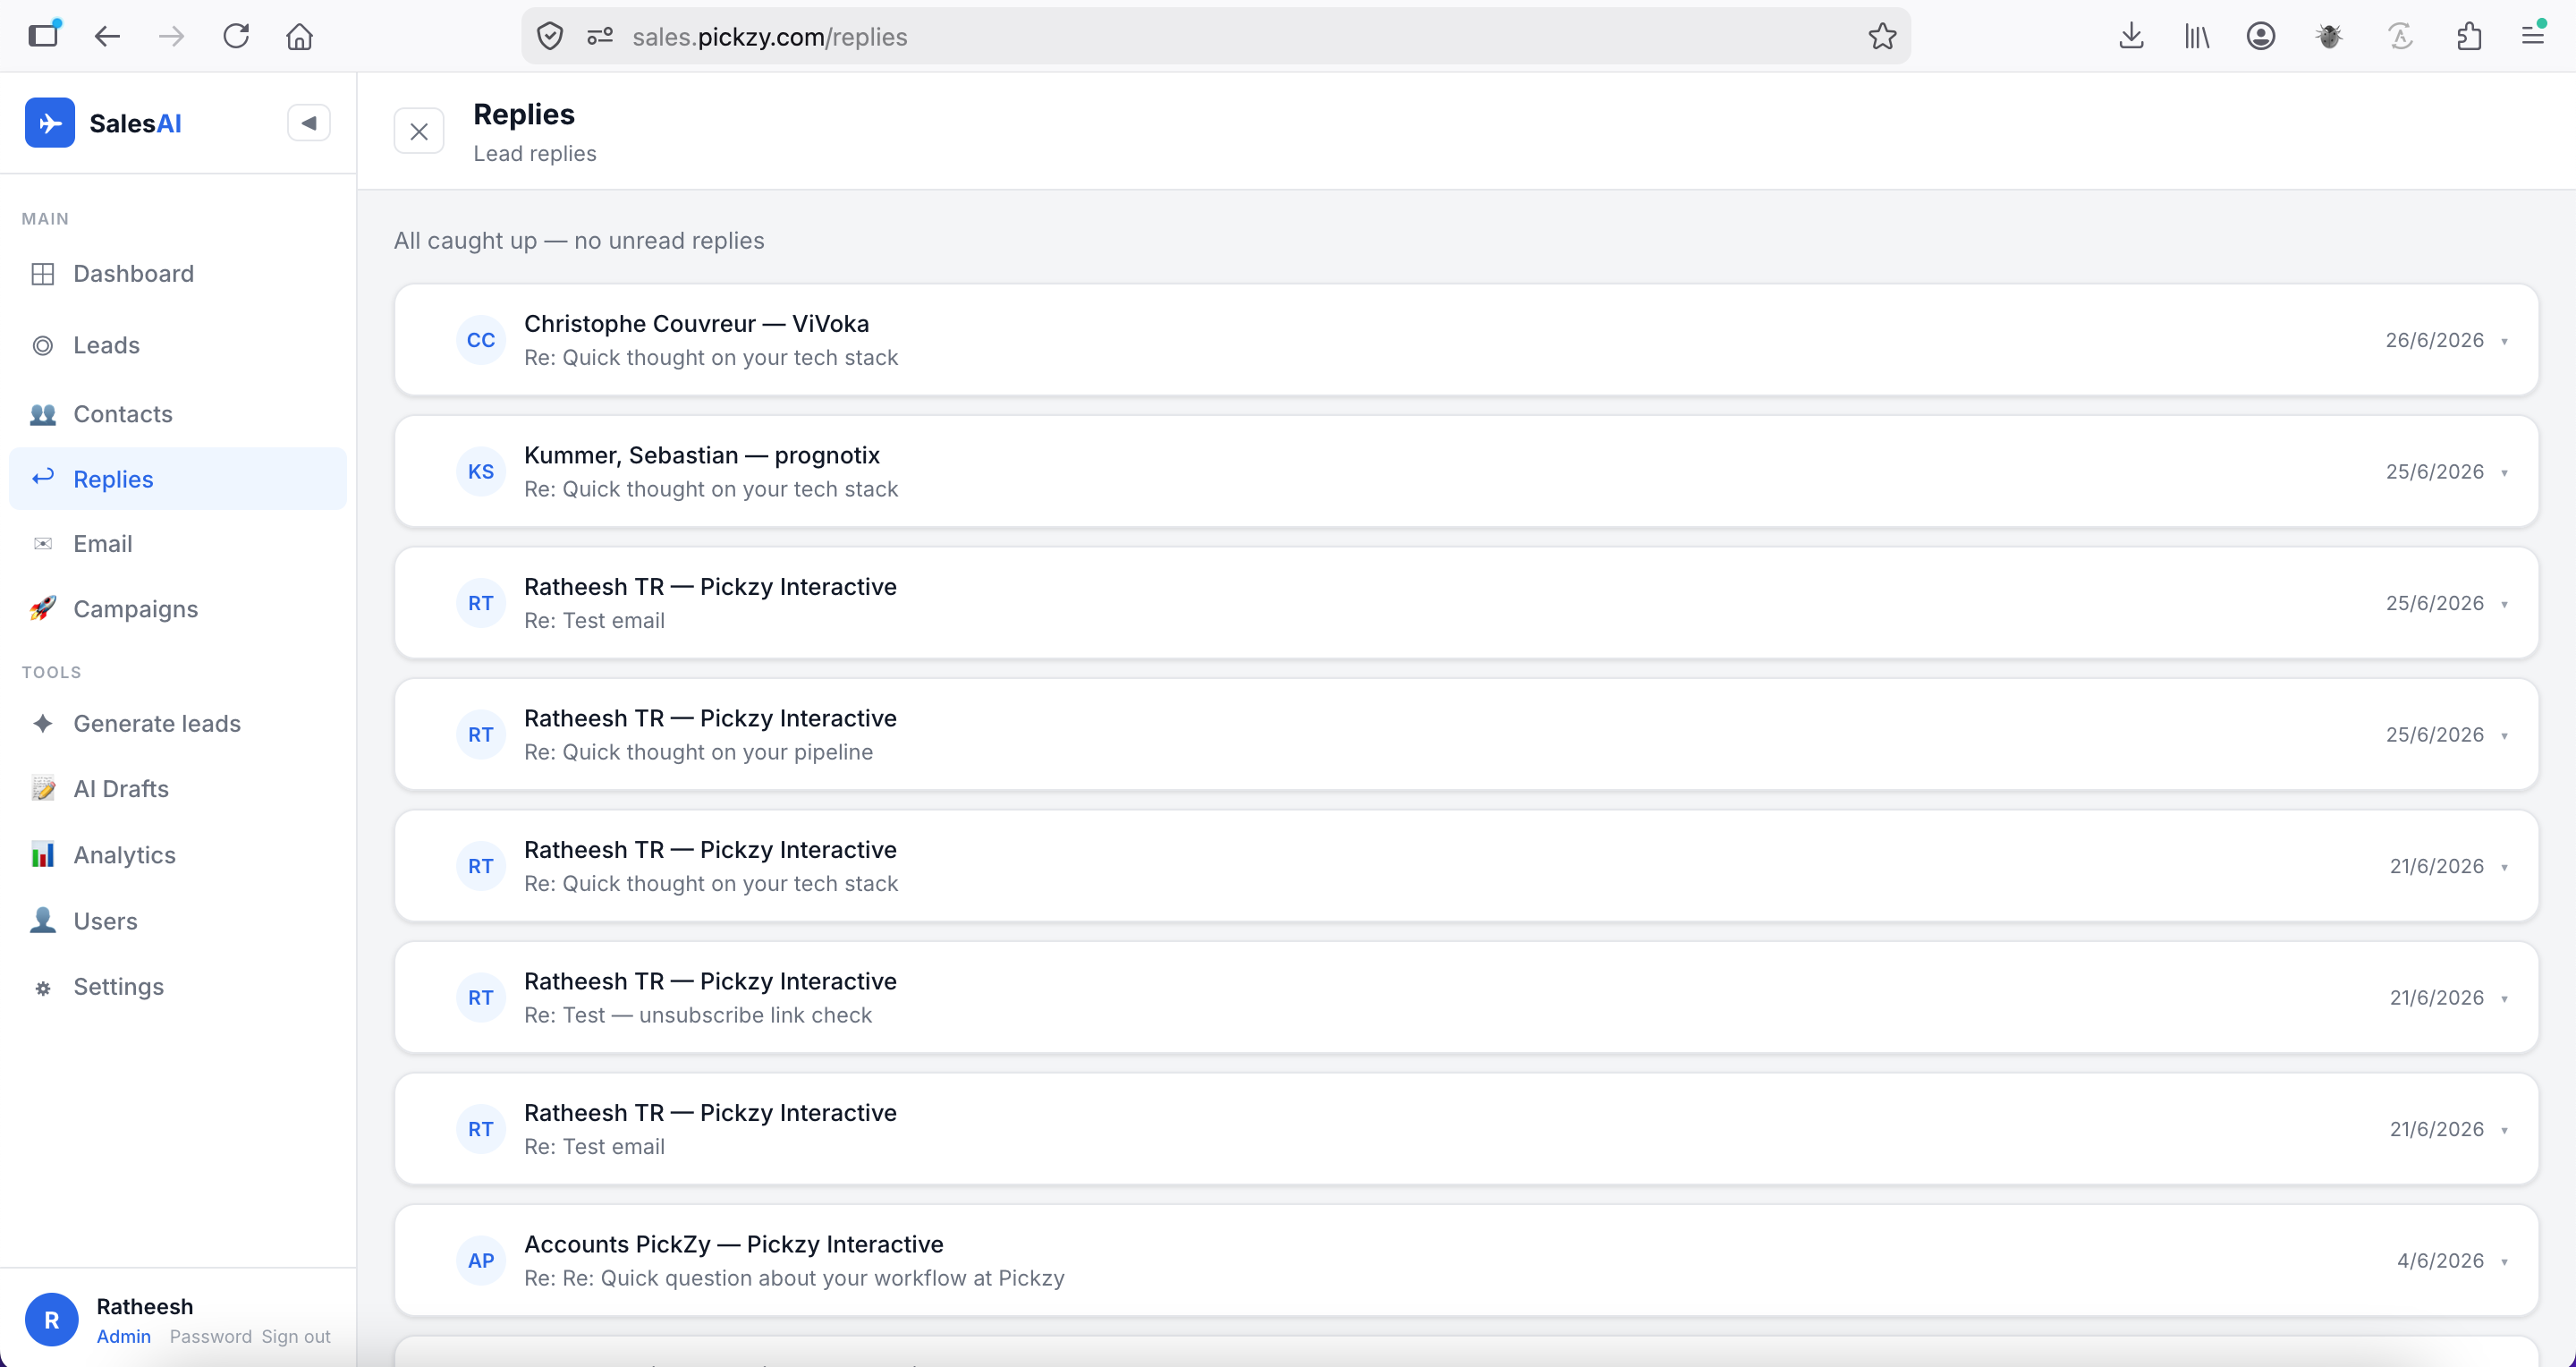This screenshot has width=2576, height=1367.
Task: Click the Password link
Action: click(210, 1337)
